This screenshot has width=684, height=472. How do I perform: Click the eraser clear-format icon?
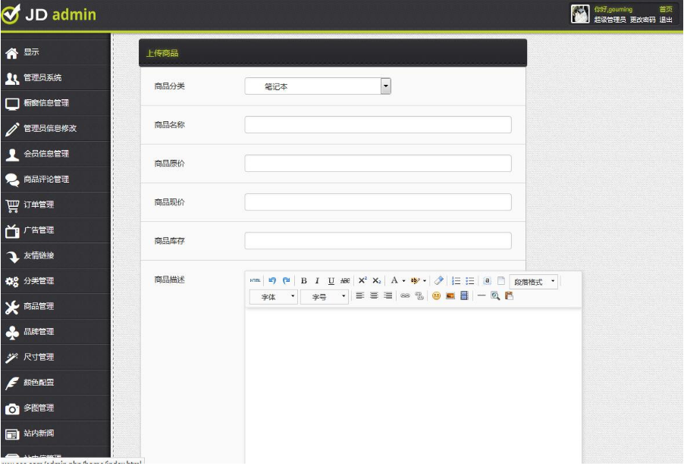coord(439,280)
